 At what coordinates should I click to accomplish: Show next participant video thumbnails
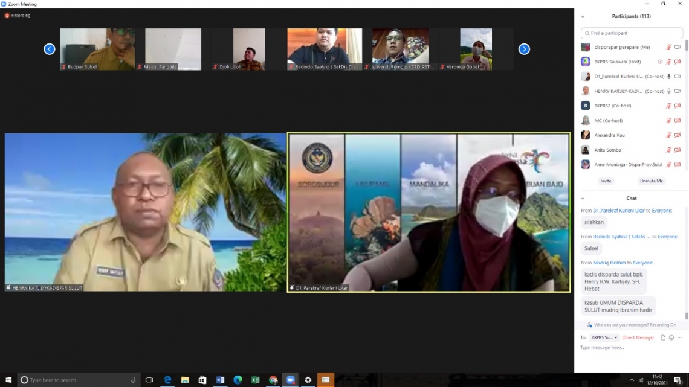pos(524,49)
